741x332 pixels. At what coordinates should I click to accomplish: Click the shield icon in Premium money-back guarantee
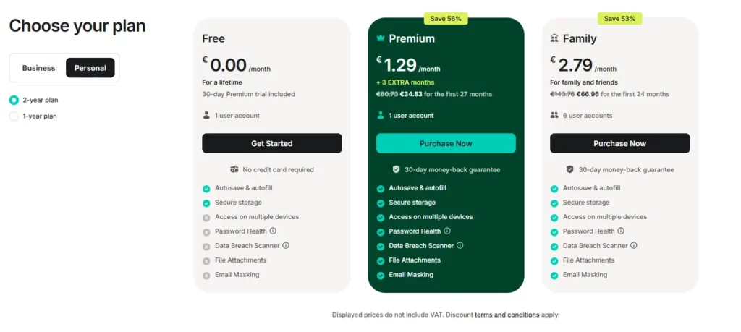coord(396,169)
